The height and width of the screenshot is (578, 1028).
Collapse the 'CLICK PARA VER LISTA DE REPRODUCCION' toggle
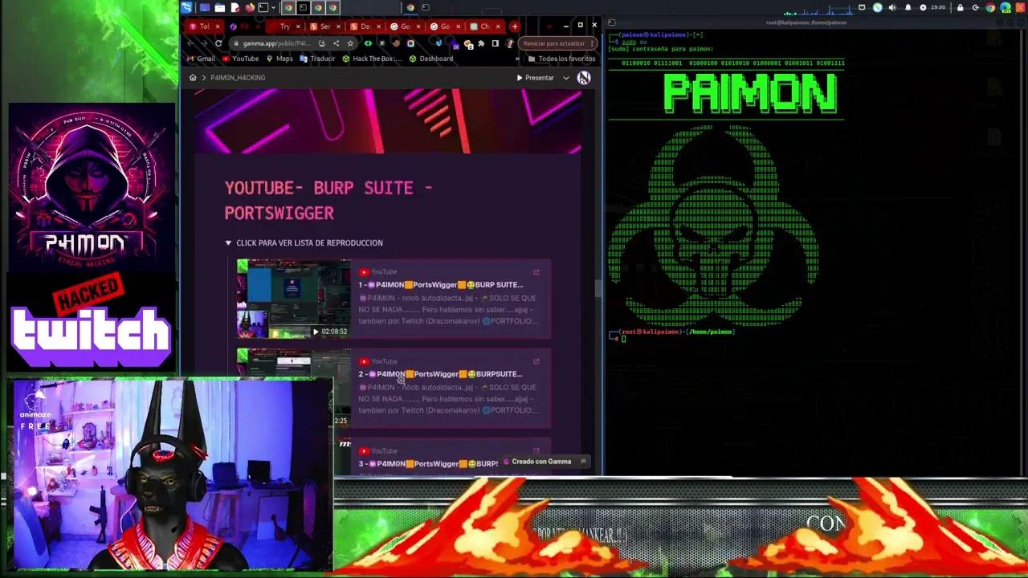click(228, 242)
